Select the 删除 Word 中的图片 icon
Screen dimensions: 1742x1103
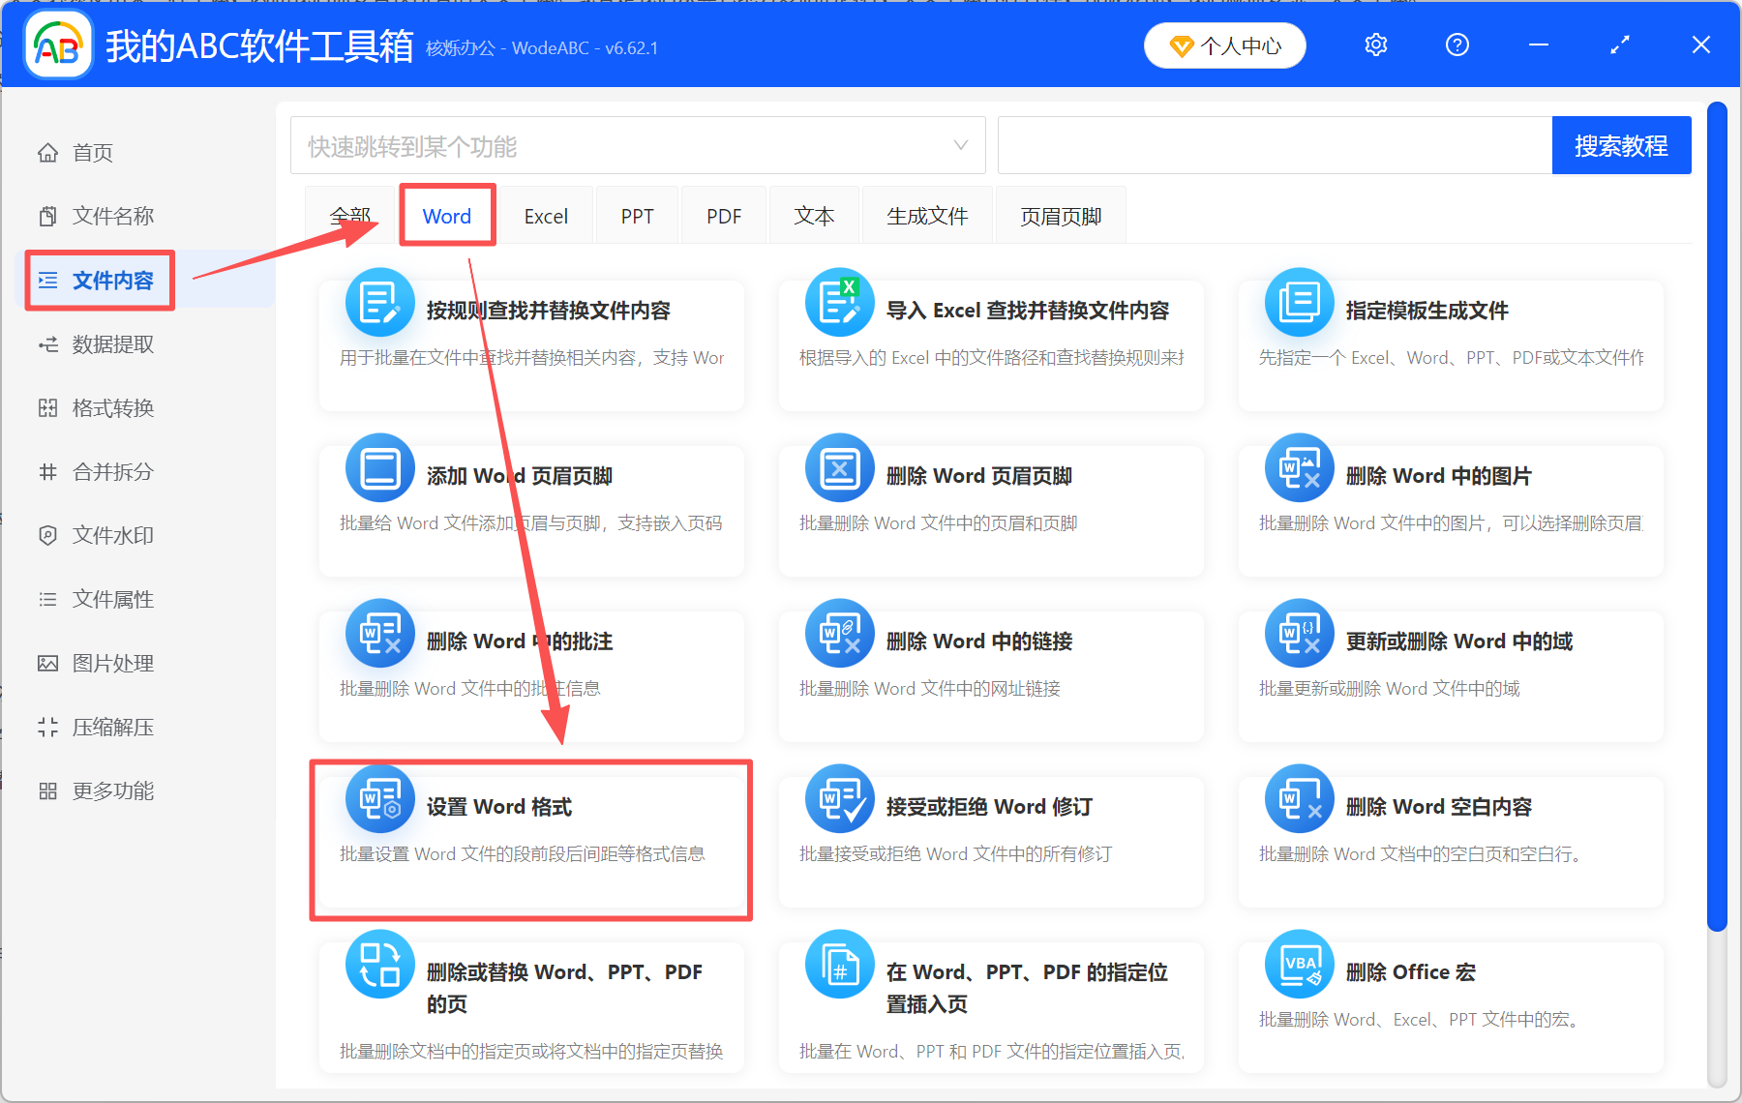tap(1298, 467)
